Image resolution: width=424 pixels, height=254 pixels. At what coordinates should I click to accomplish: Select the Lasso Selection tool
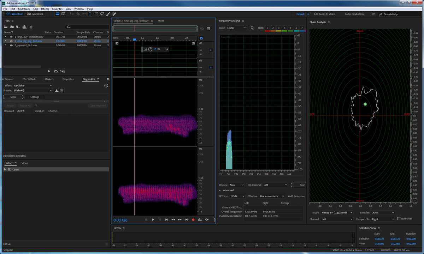(x=102, y=14)
